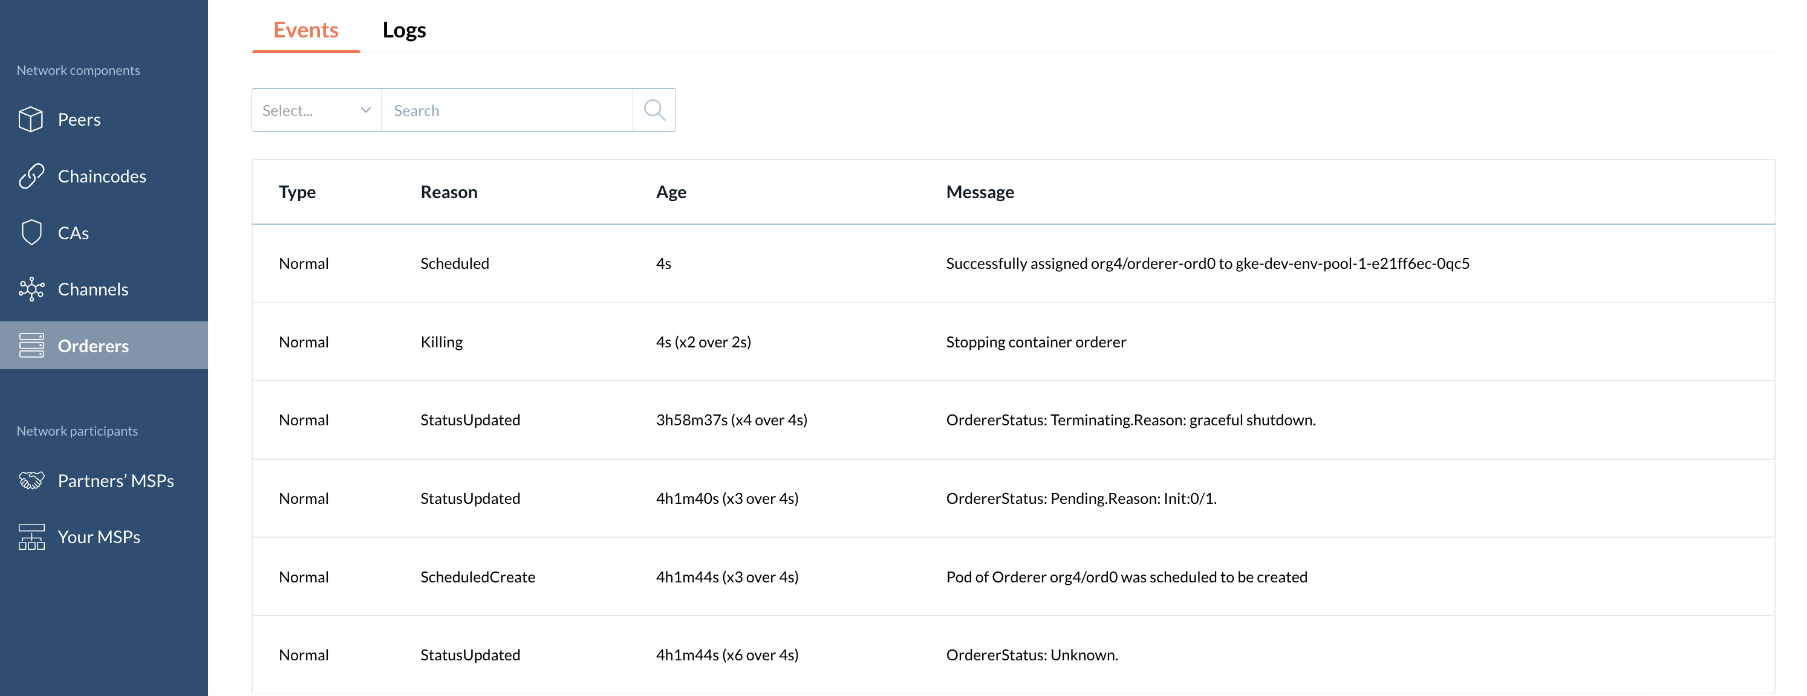Click the Channels network icon
1807x696 pixels.
pyautogui.click(x=31, y=289)
